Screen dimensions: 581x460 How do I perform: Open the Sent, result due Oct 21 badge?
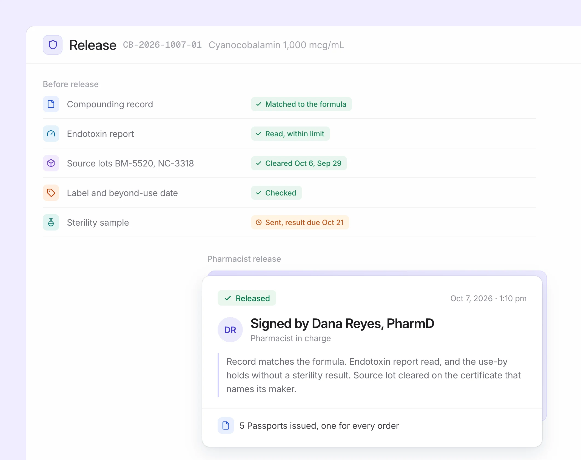[300, 222]
